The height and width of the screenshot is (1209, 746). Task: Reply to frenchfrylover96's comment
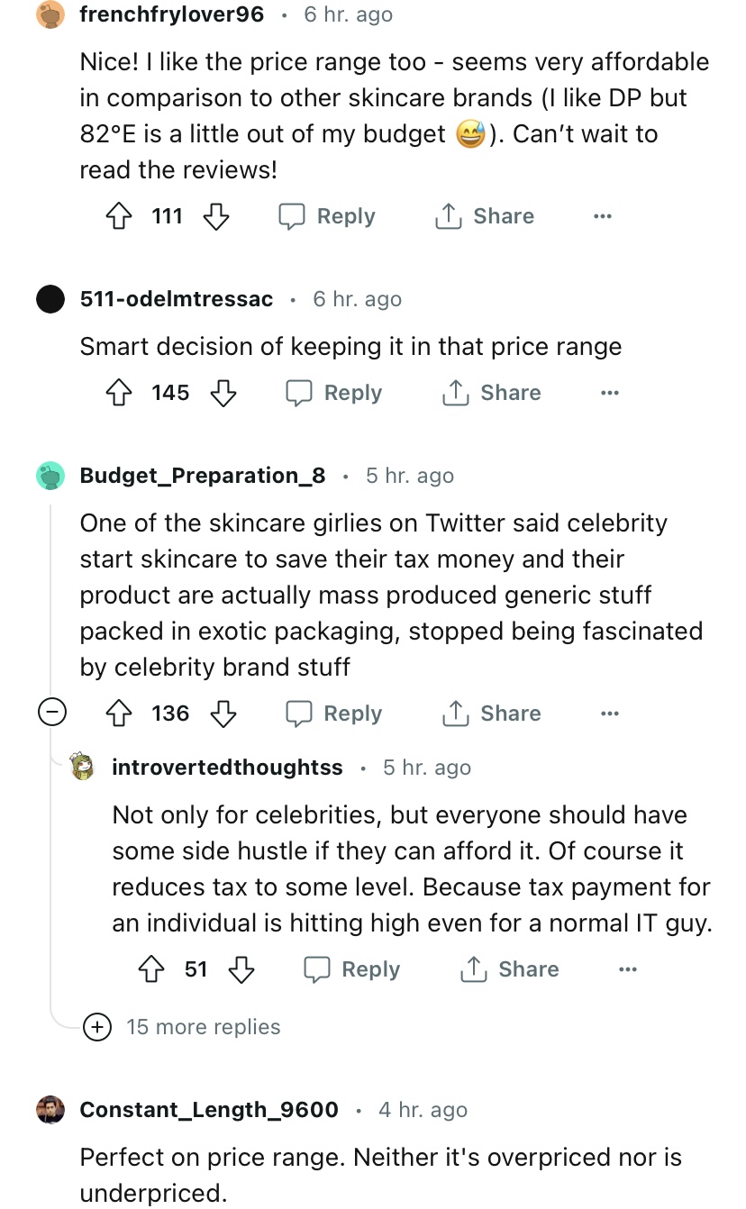[327, 216]
